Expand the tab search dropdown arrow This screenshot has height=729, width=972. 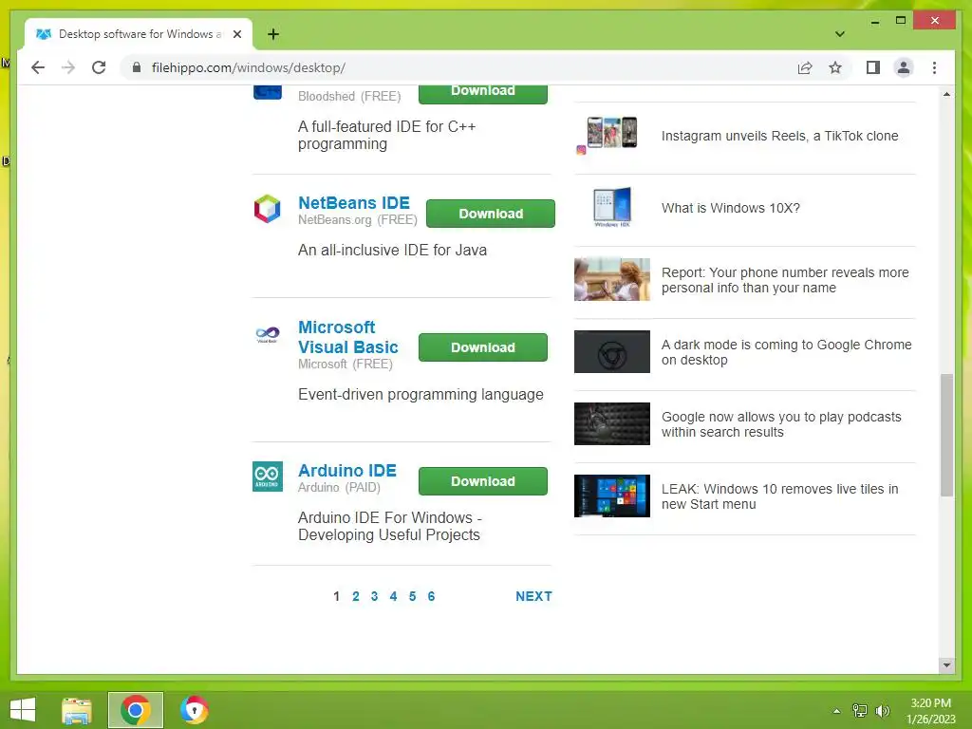coord(840,34)
